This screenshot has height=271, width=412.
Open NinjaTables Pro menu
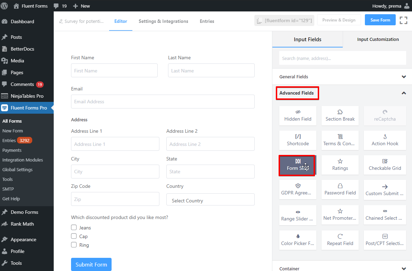click(27, 96)
